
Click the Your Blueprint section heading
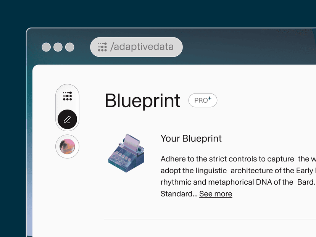[x=191, y=139]
